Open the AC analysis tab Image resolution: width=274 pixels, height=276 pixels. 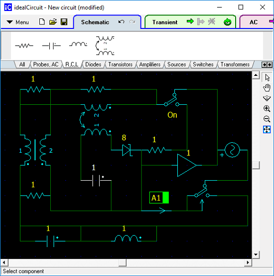(254, 22)
